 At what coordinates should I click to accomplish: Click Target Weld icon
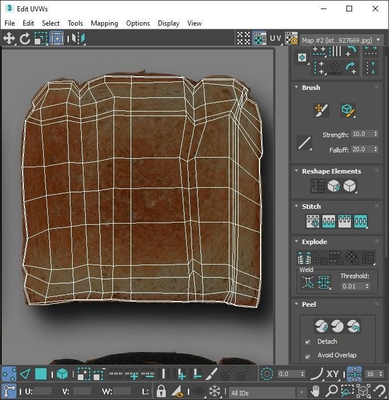pos(308,282)
